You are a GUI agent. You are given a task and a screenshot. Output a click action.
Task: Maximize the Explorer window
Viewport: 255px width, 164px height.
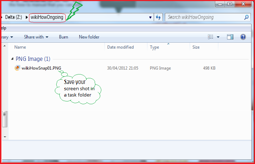pyautogui.click(x=229, y=4)
